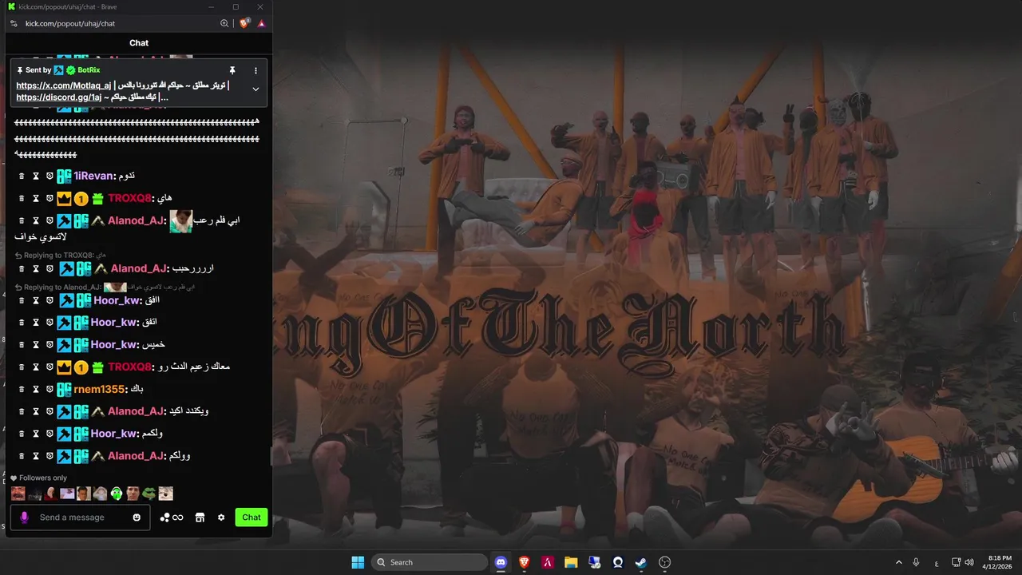Open the emoji picker in message box

coord(137,517)
